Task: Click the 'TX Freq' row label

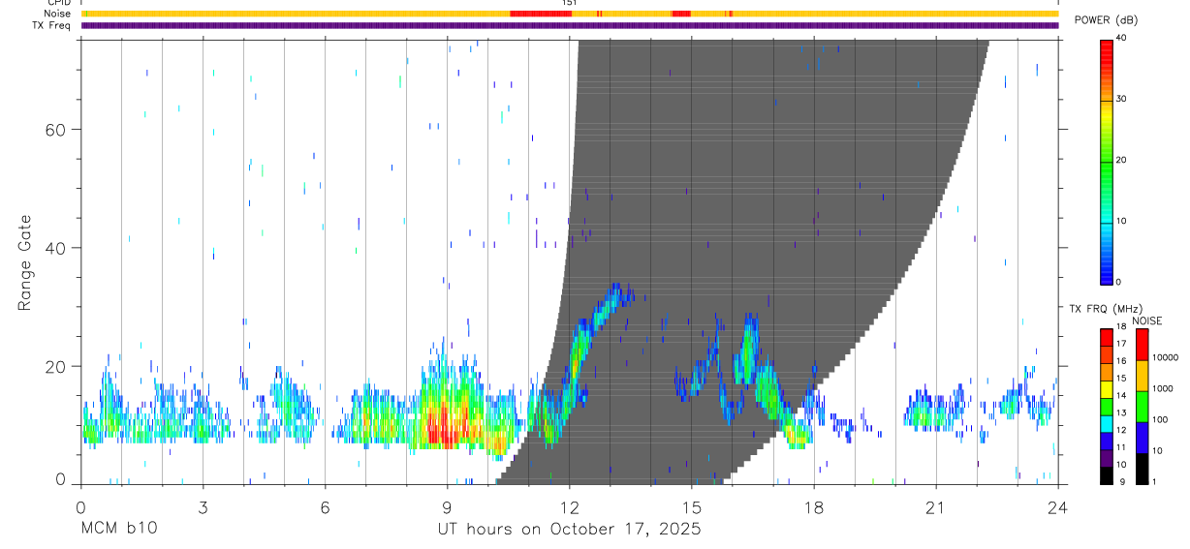Action: [x=51, y=25]
